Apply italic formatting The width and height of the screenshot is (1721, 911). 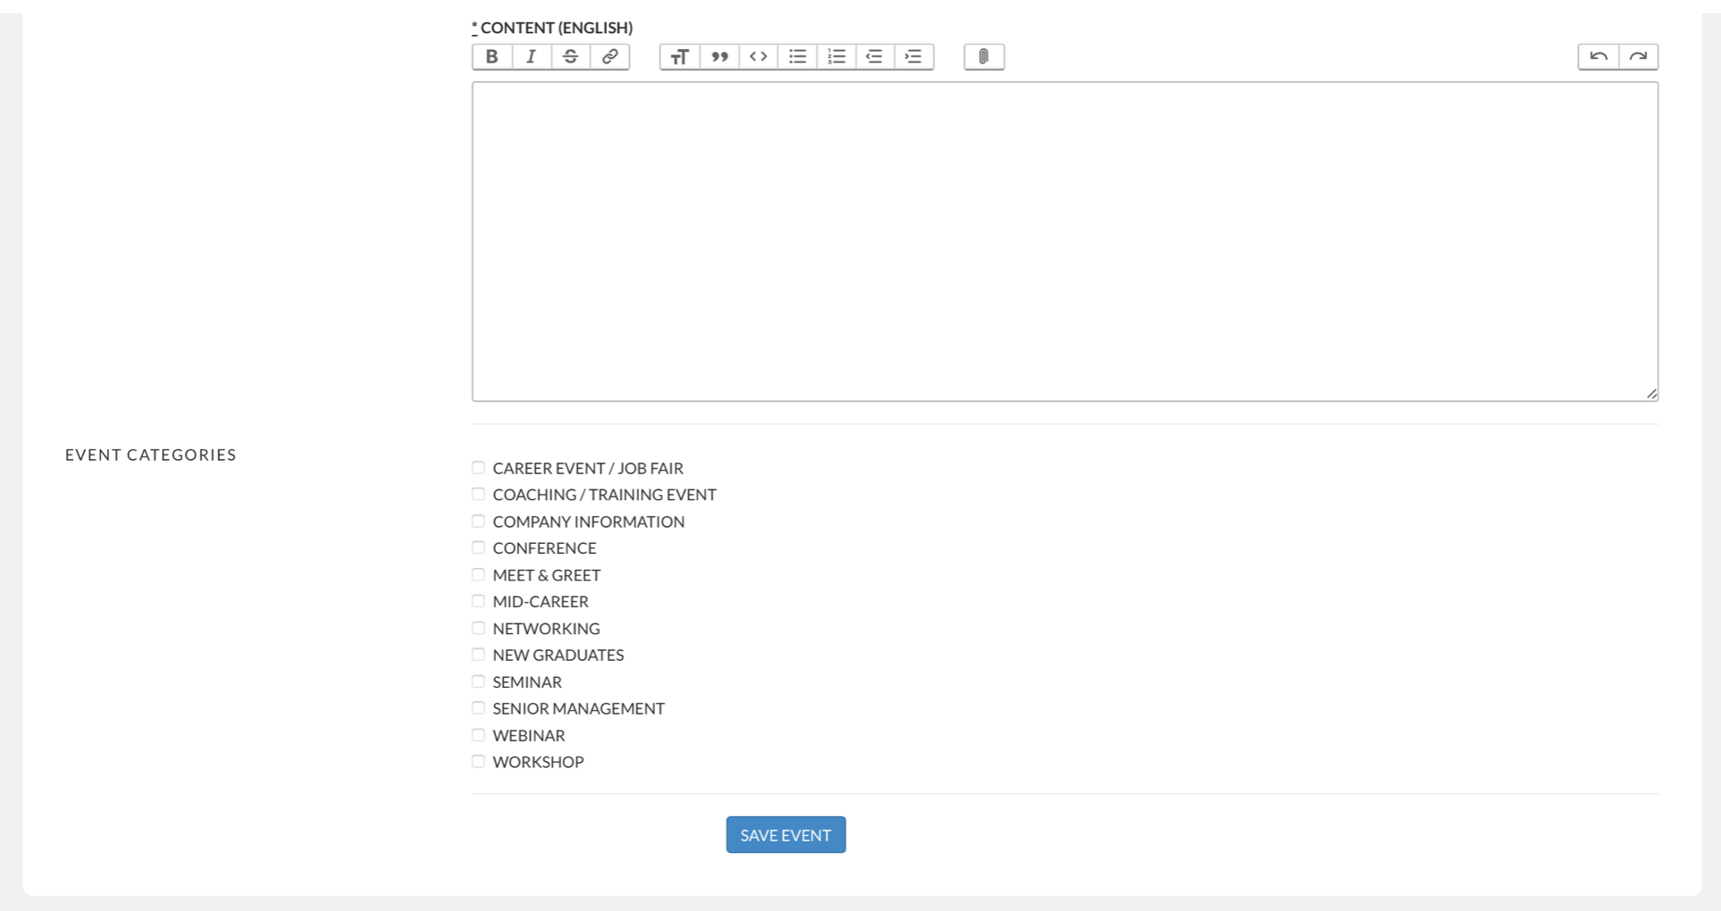pos(530,56)
